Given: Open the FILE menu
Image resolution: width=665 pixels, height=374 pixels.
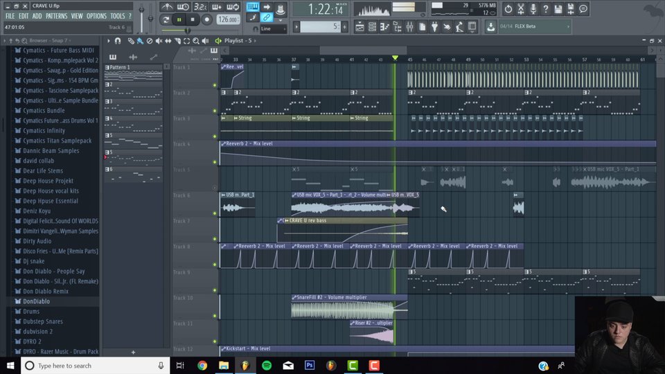Looking at the screenshot, I should pos(10,16).
